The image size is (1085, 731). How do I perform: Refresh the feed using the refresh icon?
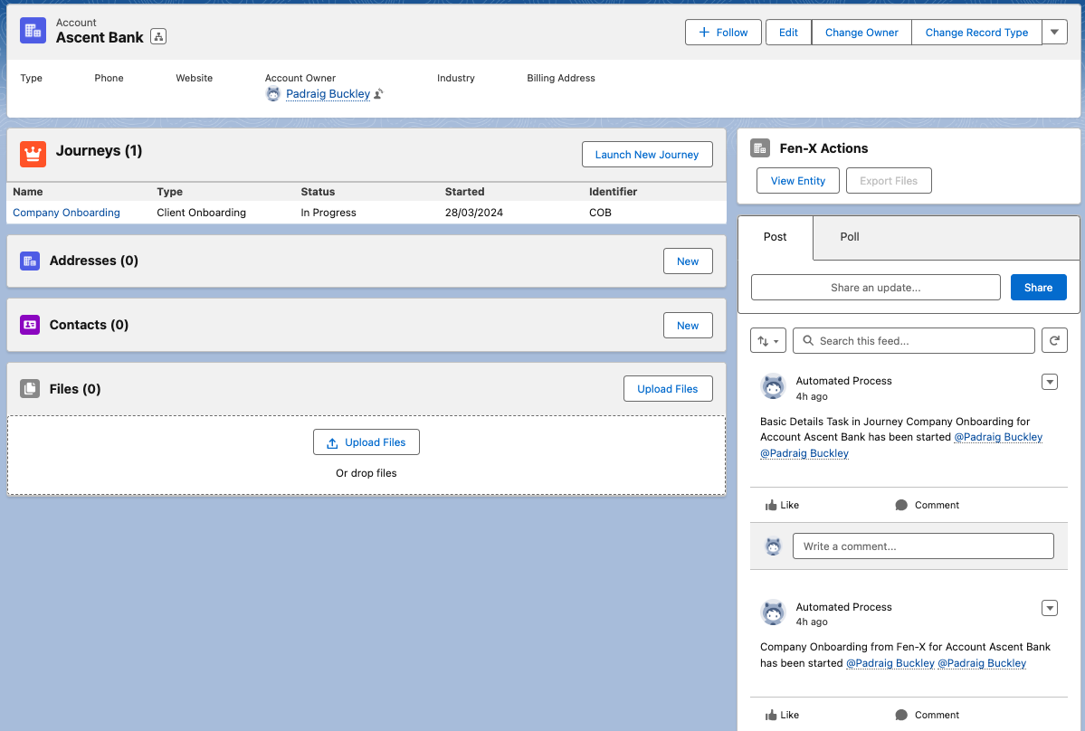pyautogui.click(x=1054, y=340)
